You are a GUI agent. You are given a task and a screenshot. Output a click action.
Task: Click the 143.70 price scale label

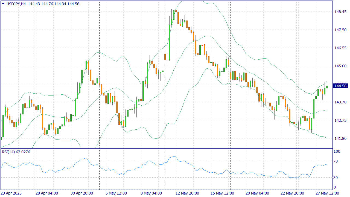(x=340, y=102)
